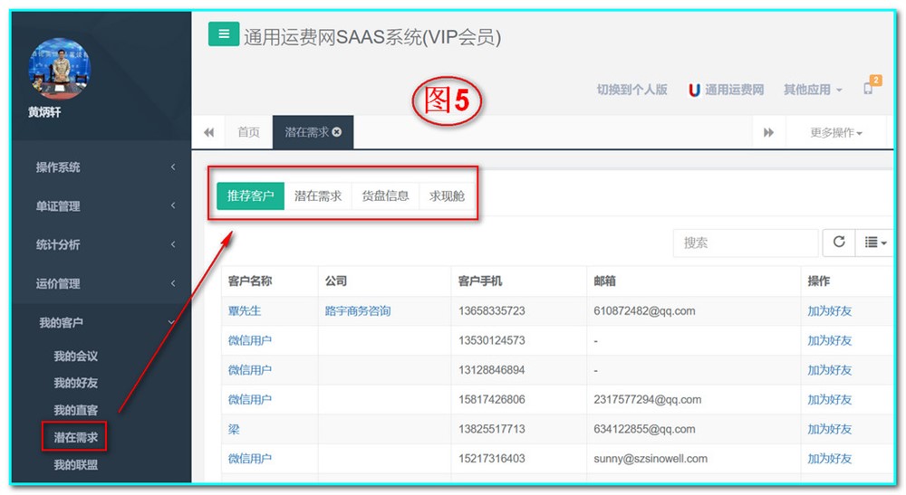Expand the 操作系统 sidebar menu

coord(101,167)
